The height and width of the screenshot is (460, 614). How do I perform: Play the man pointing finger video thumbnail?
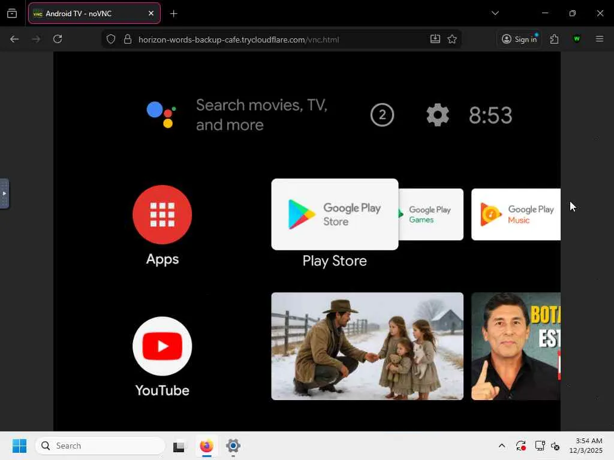[x=516, y=346]
